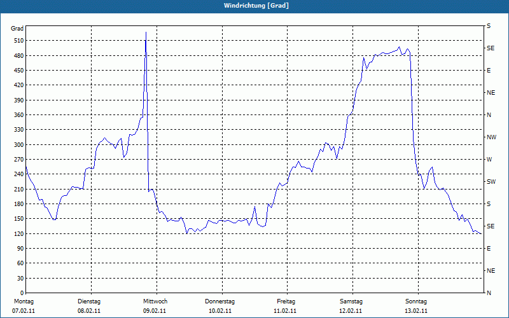The image size is (509, 318).
Task: Click the 510 value on the y-axis
Action: pyautogui.click(x=18, y=41)
